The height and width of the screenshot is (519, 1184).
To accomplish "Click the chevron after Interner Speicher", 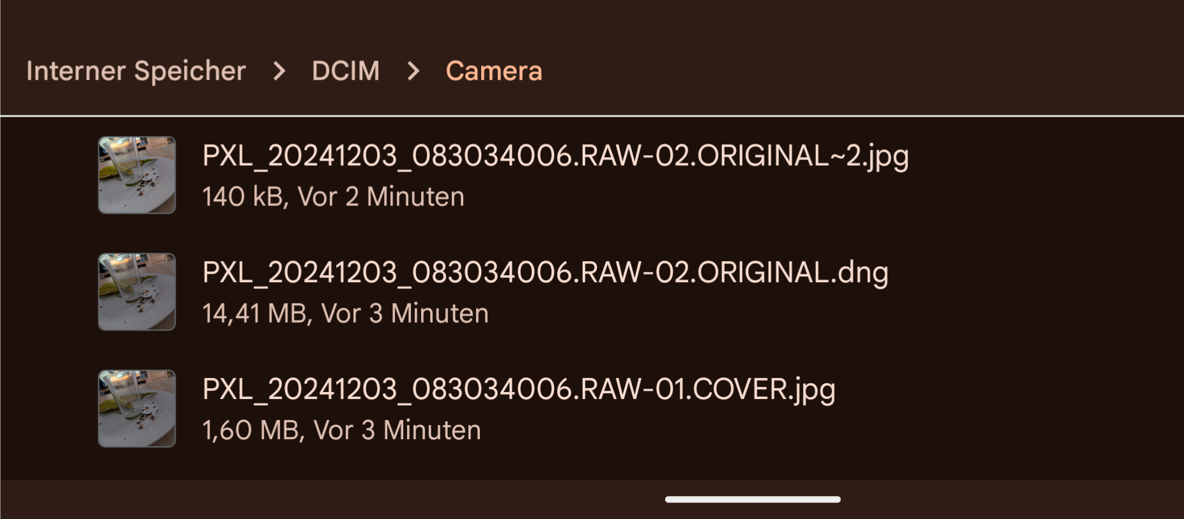I will pyautogui.click(x=279, y=71).
